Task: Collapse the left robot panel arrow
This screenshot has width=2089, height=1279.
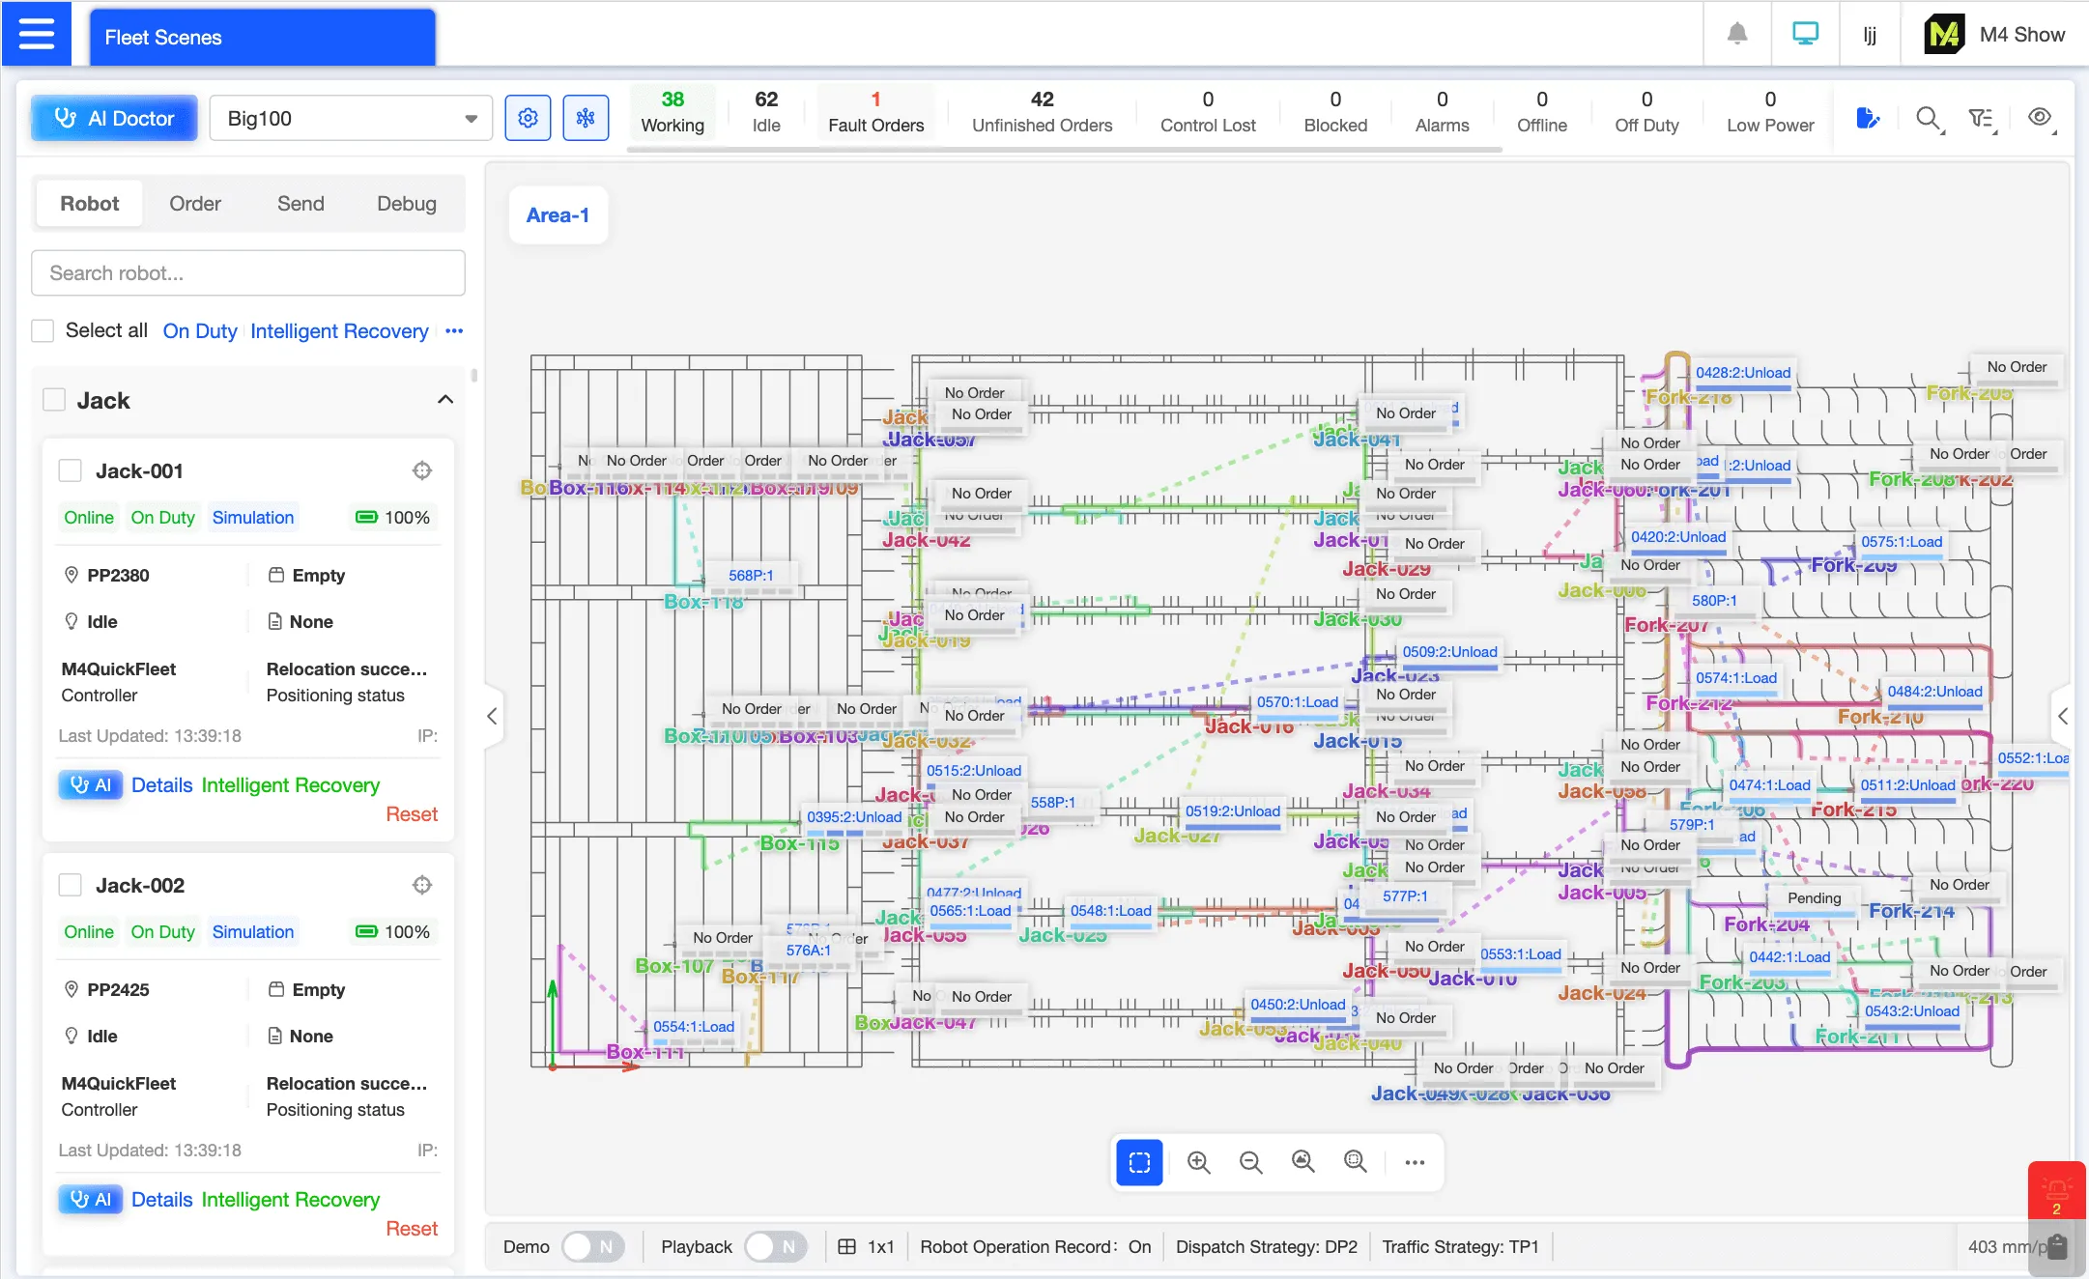Action: [x=493, y=716]
